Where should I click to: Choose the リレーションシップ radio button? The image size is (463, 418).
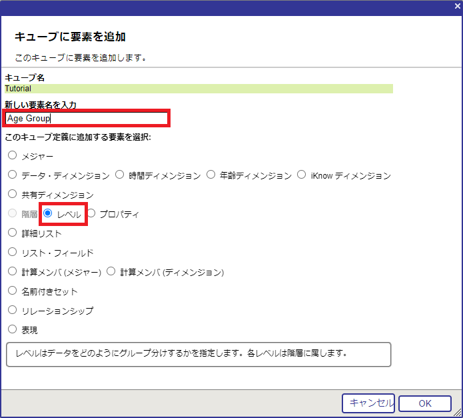point(12,311)
